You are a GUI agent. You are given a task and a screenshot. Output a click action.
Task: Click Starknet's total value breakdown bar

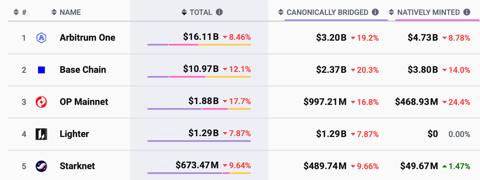[199, 173]
